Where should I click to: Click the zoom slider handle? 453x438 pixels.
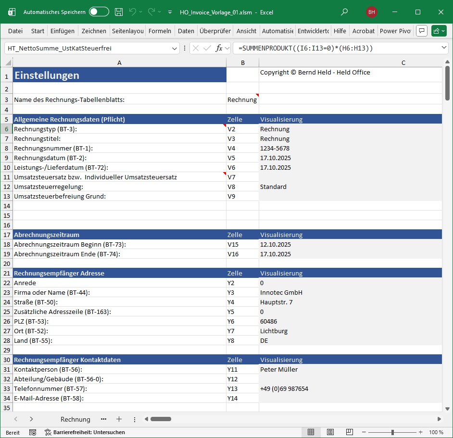click(393, 432)
